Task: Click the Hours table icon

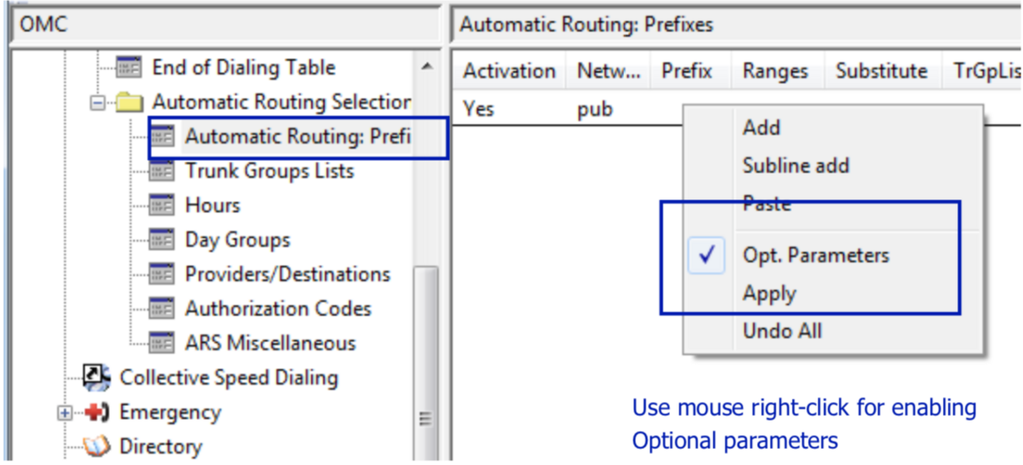Action: 162,205
